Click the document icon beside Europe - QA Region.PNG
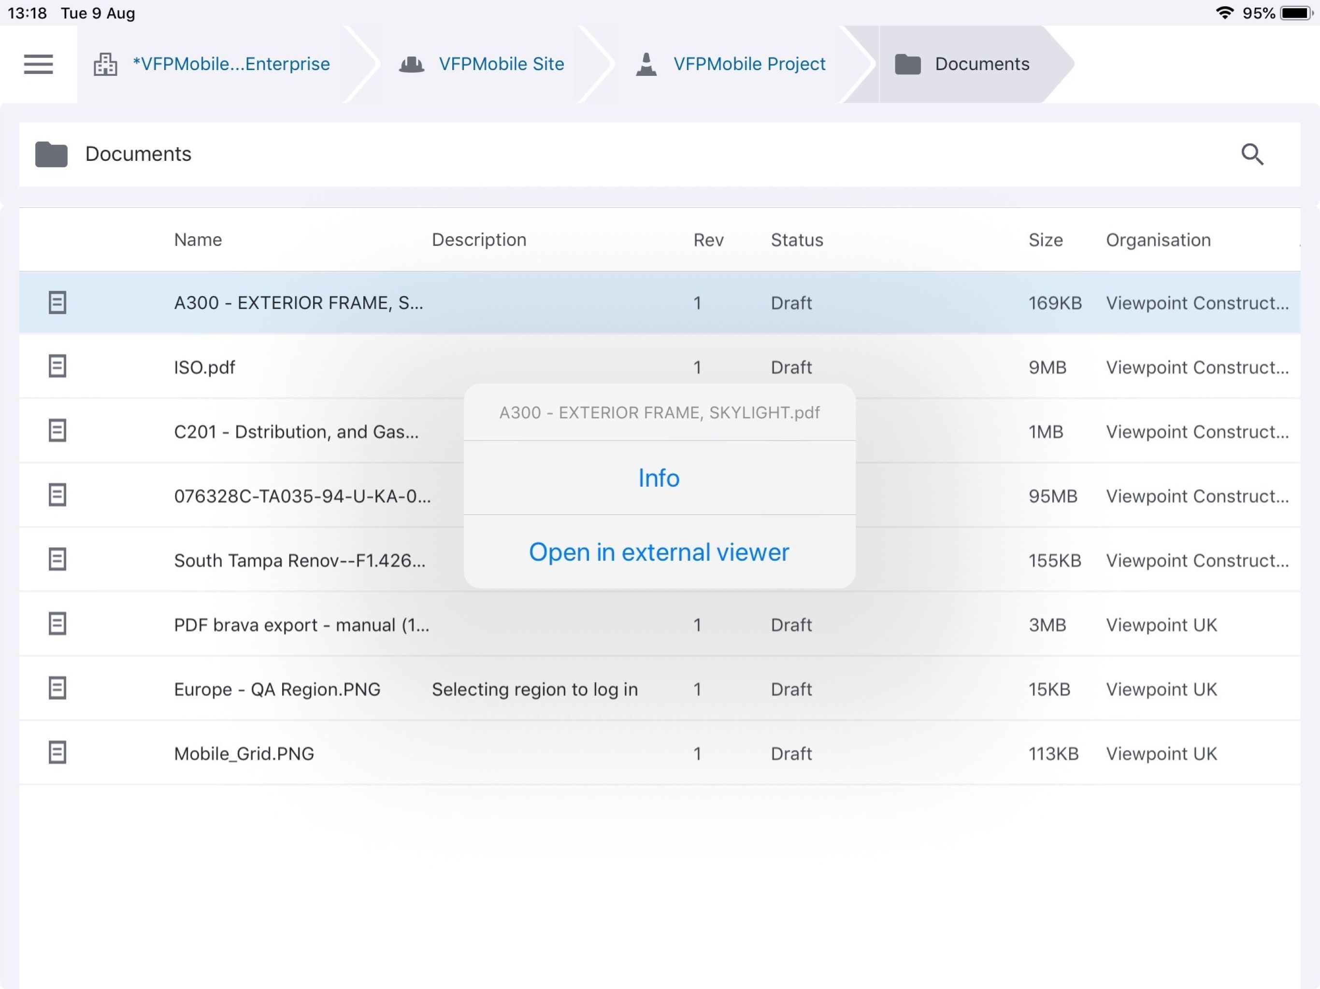1320x989 pixels. coord(58,688)
